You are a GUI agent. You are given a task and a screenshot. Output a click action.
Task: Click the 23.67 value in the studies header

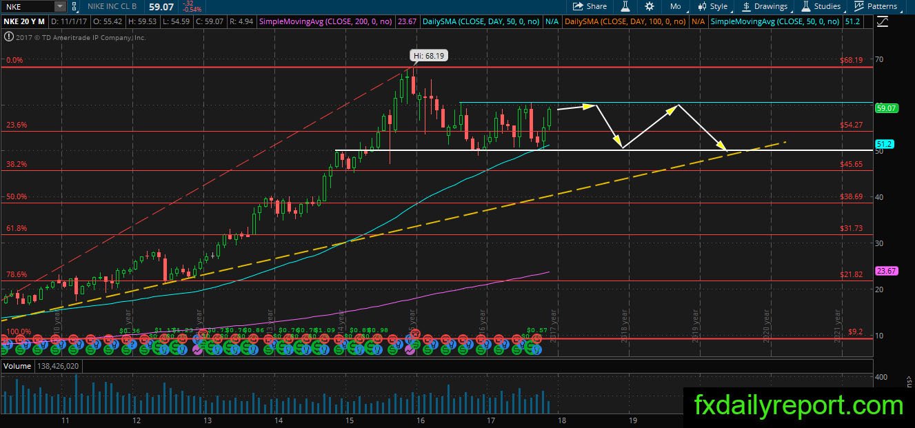406,22
